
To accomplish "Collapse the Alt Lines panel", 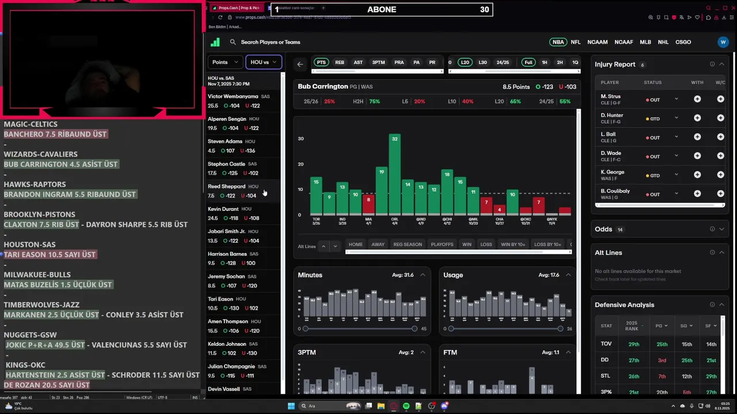I will 722,252.
